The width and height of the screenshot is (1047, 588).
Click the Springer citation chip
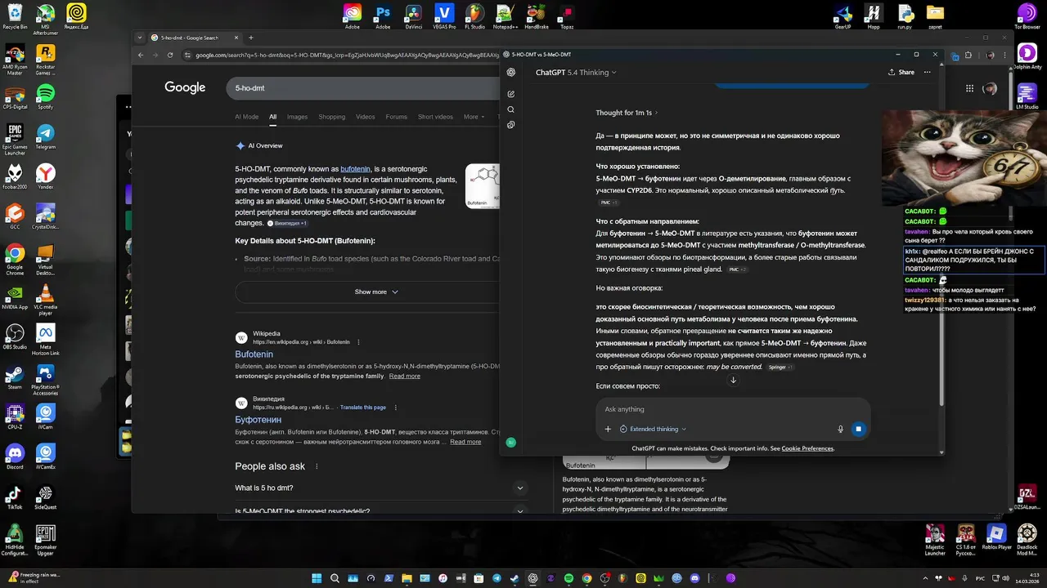780,367
